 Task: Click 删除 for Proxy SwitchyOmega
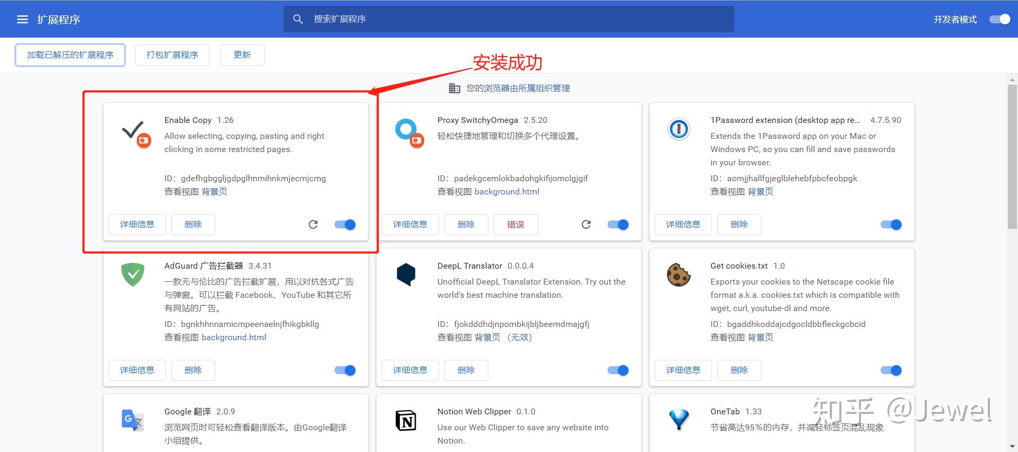tap(466, 225)
